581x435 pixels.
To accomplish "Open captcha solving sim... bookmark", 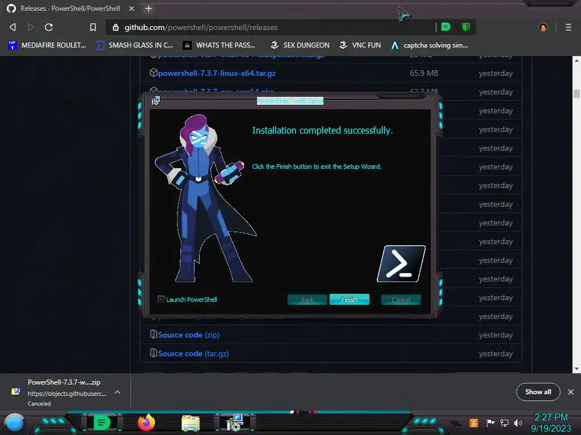I will click(430, 45).
